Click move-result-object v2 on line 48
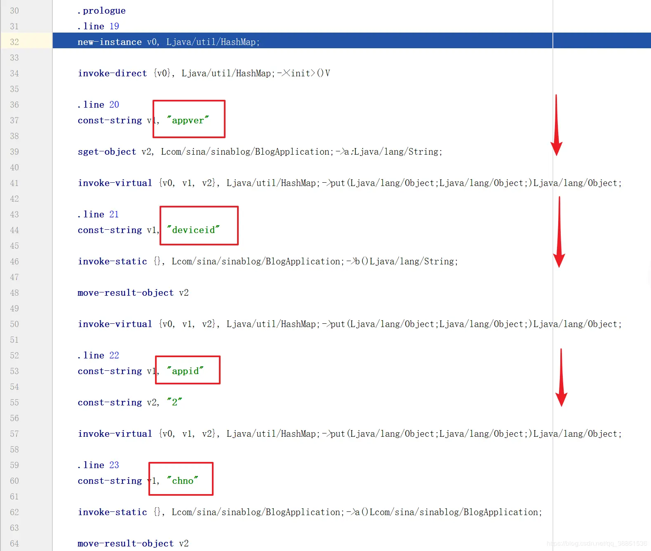This screenshot has width=651, height=551. click(133, 292)
